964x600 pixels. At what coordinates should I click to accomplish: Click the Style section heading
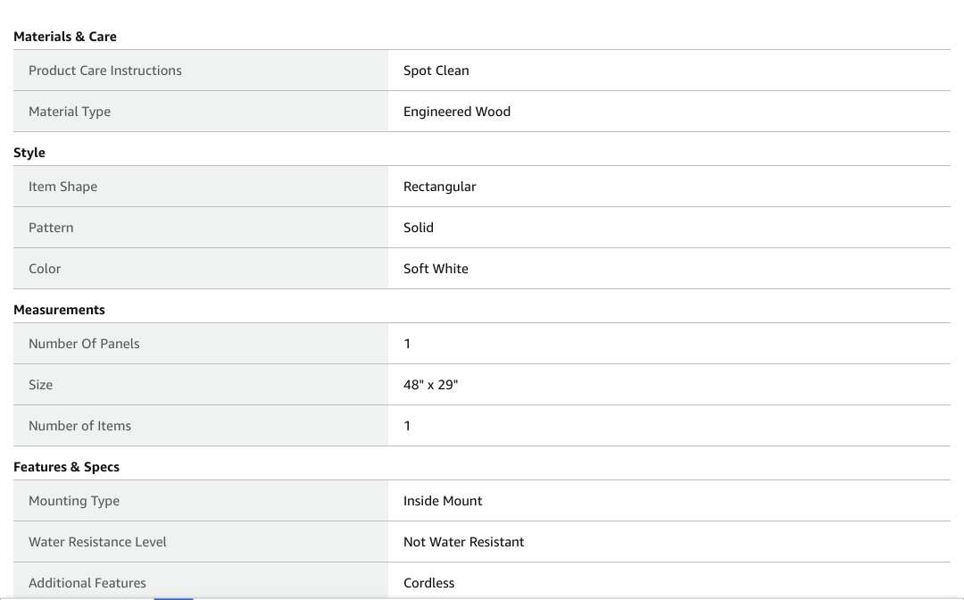coord(29,153)
